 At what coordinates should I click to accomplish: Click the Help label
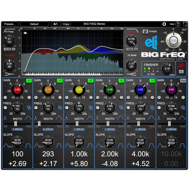pyautogui.click(x=172, y=24)
